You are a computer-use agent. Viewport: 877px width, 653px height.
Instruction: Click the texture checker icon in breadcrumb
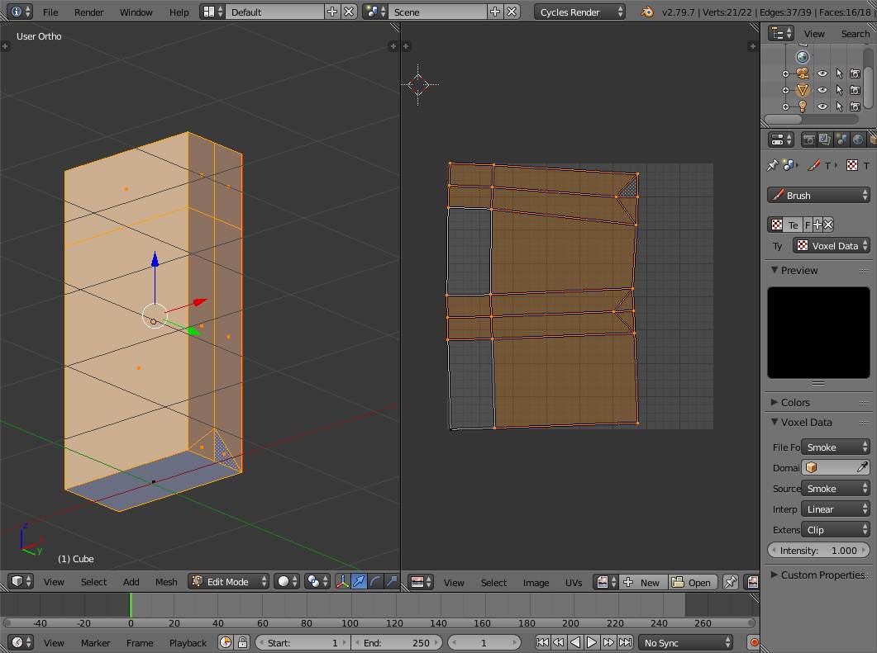tap(852, 165)
